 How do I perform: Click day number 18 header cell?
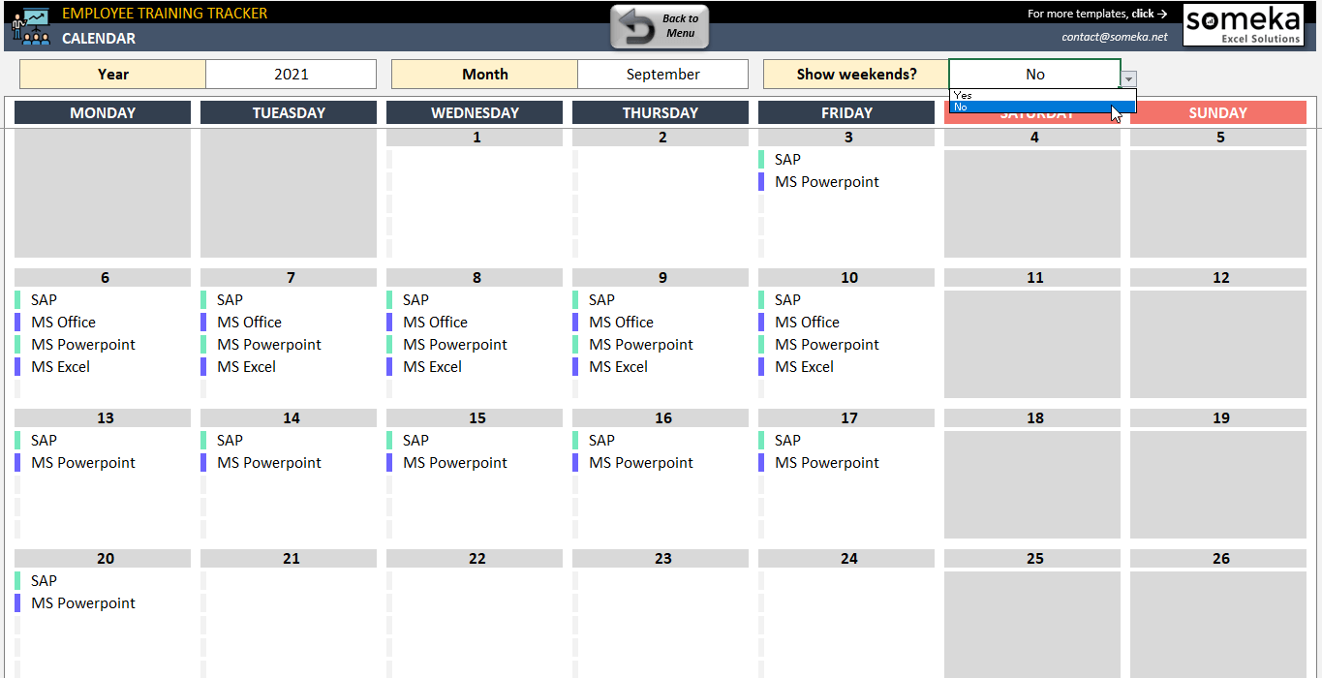[1032, 418]
